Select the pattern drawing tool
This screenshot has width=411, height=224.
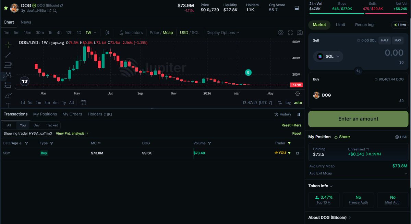(x=8, y=75)
